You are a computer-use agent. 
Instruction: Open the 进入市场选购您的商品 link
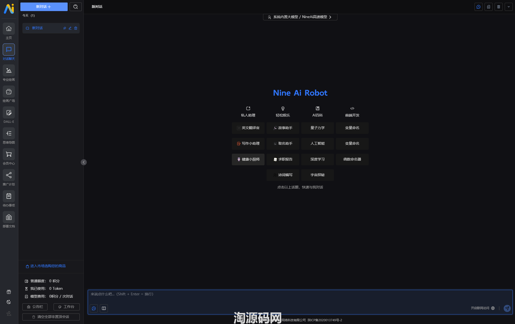46,266
